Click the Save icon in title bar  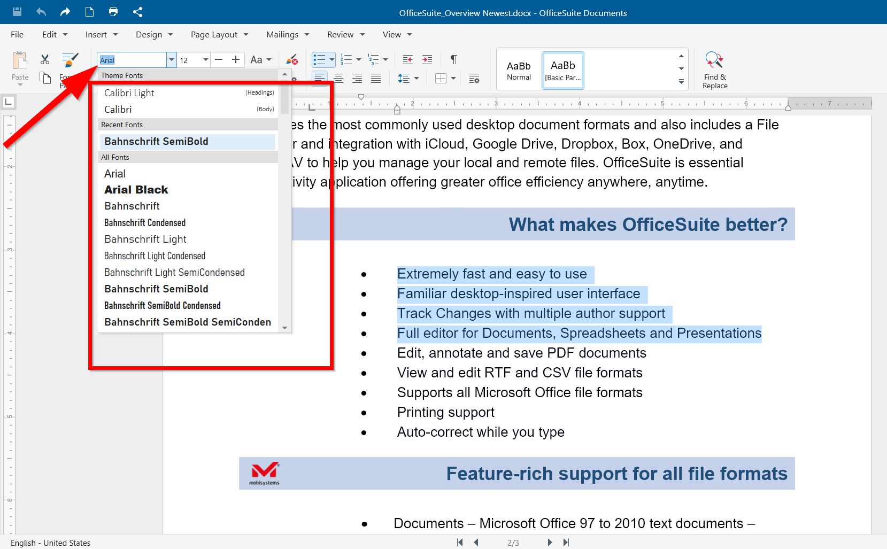click(x=17, y=12)
